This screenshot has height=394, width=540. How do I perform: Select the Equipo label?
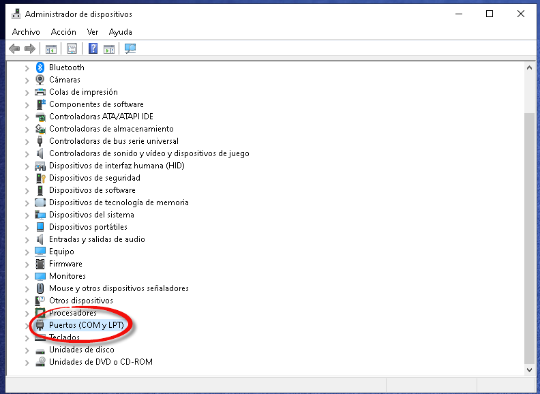(x=61, y=252)
